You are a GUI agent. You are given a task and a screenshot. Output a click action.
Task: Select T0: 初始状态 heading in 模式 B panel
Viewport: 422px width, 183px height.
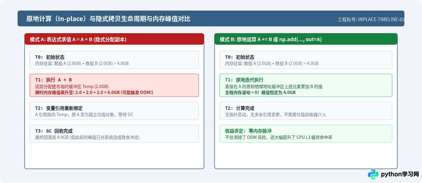pyautogui.click(x=240, y=57)
